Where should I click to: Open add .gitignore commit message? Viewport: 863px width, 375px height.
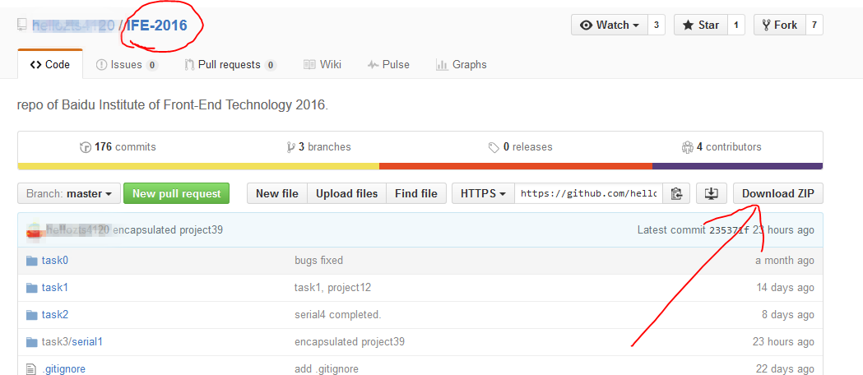click(x=327, y=369)
